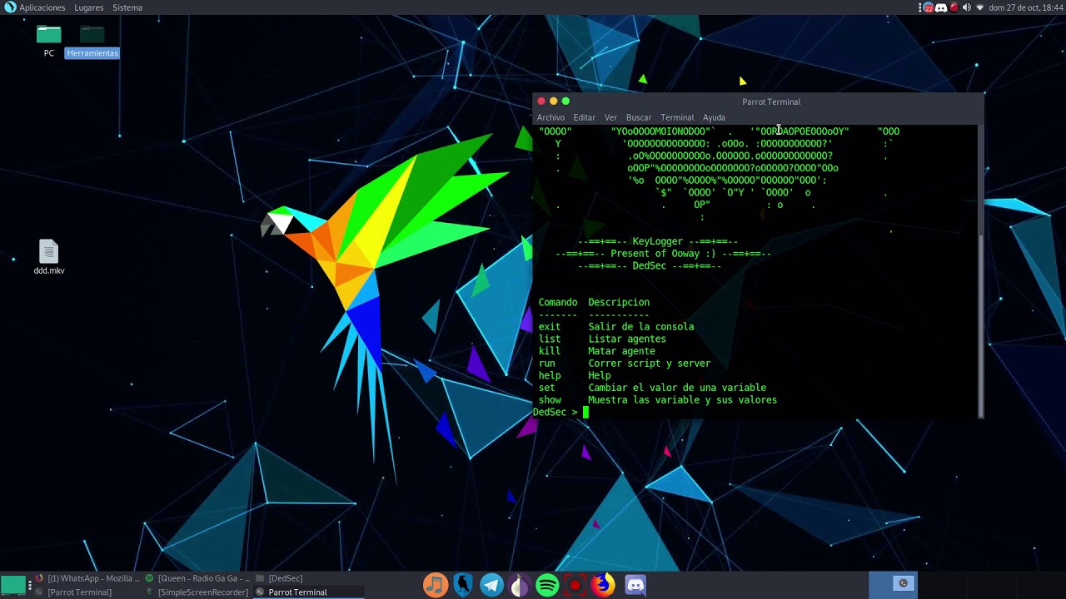Open the volume control in the top panel

[966, 7]
